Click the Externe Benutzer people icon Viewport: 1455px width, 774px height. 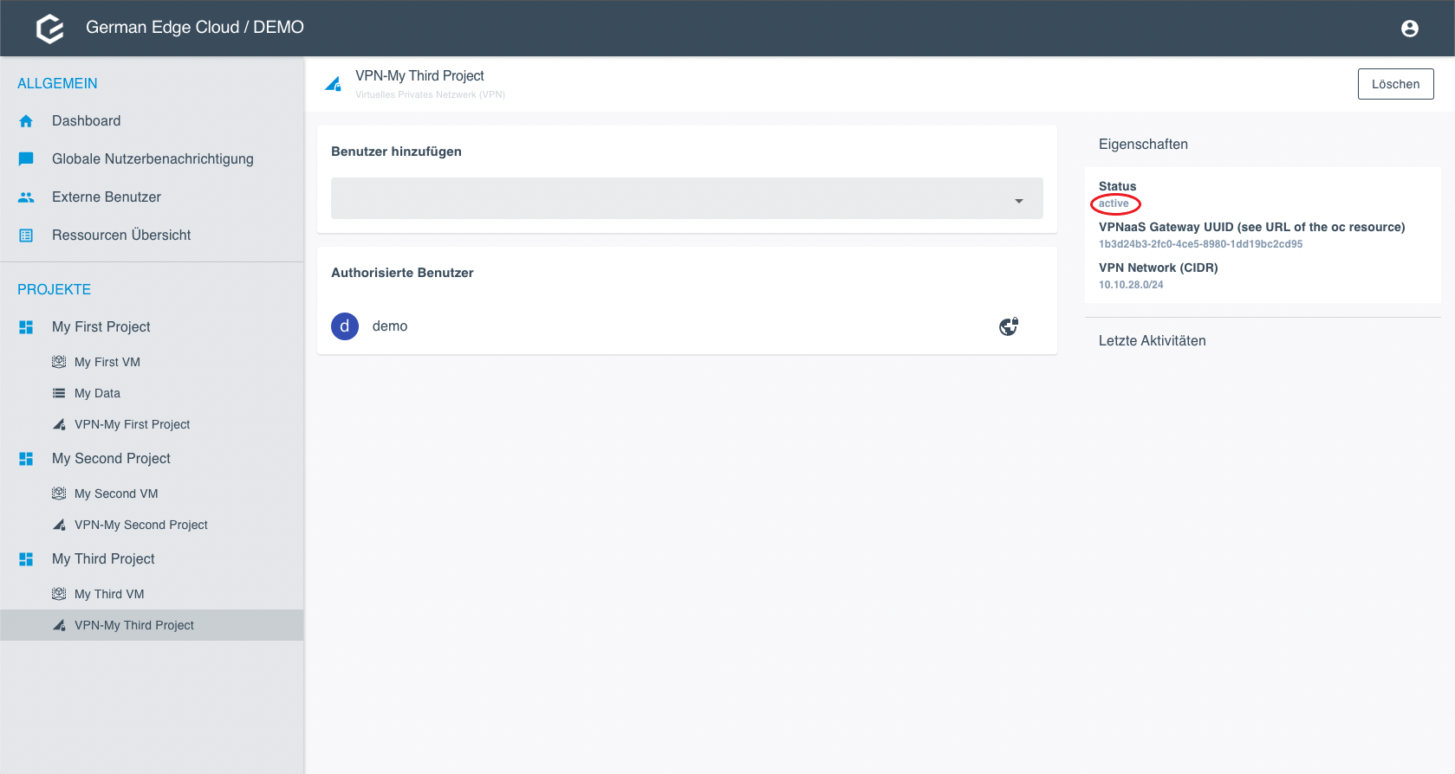tap(26, 197)
